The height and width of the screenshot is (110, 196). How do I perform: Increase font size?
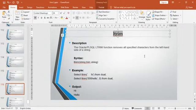click(61, 13)
